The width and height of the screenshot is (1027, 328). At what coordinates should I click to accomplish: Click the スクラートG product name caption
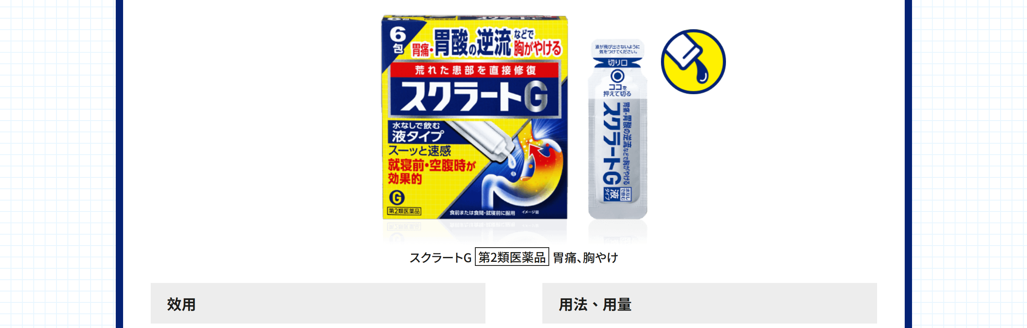[440, 257]
